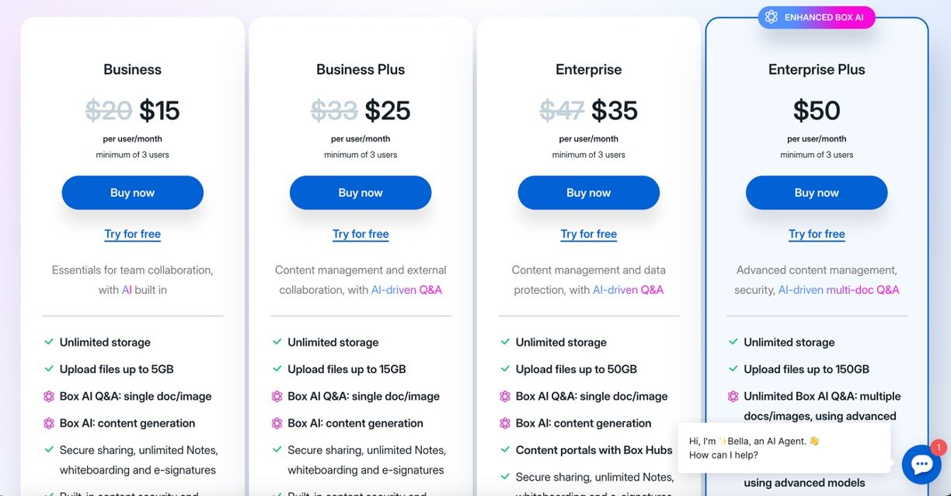
Task: Click Box AI icon beside Business Q&A feature
Action: click(49, 396)
